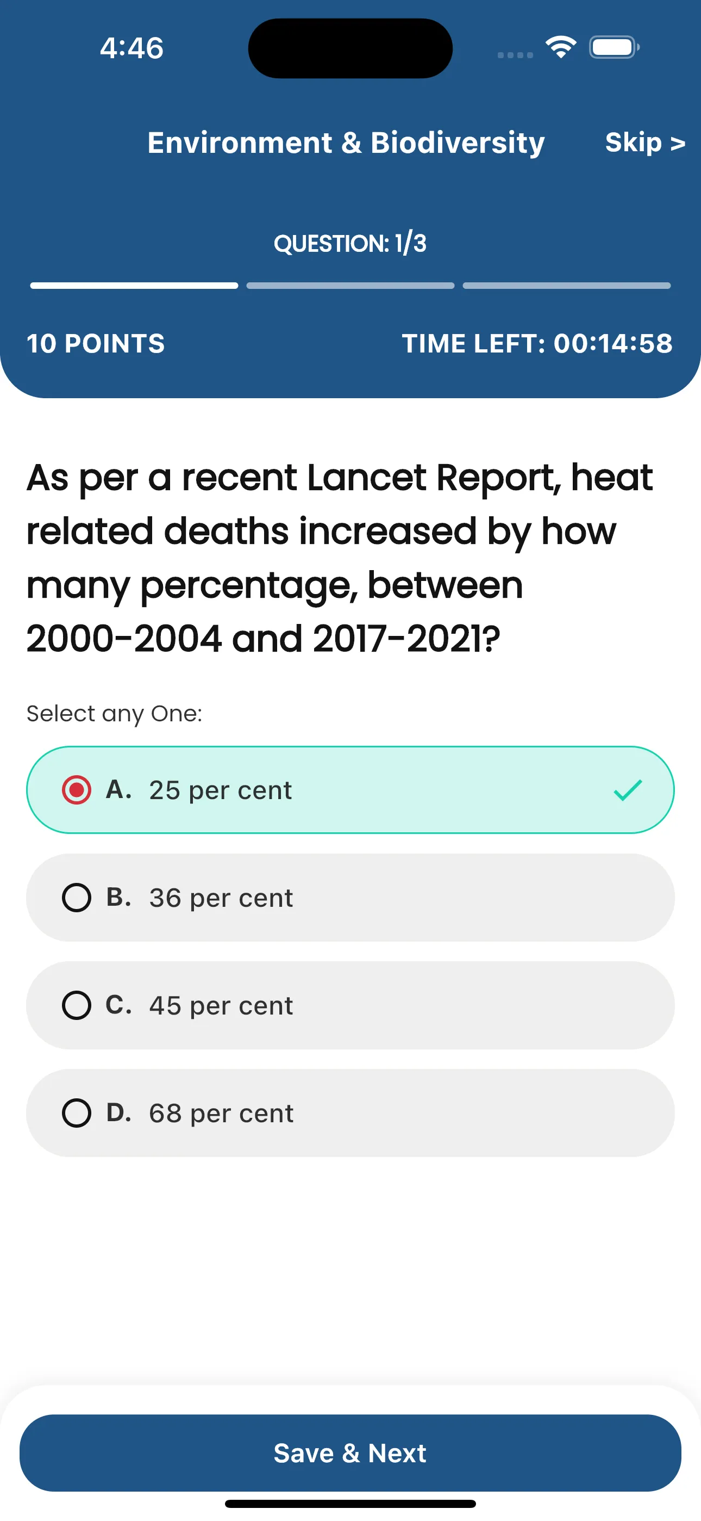Tap the Environment & Biodiversity title
Screen dimensions: 701x1521
click(346, 143)
